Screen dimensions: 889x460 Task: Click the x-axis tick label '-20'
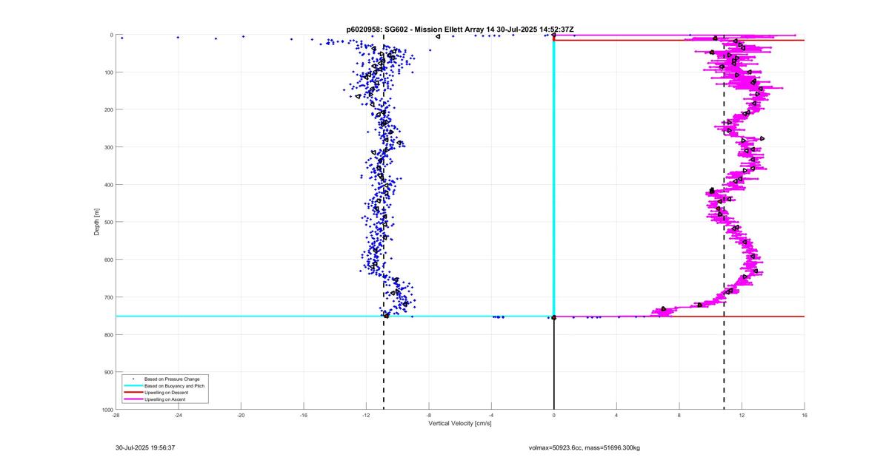[241, 415]
